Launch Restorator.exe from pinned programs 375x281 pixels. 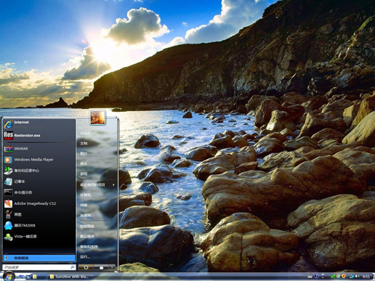pos(39,136)
